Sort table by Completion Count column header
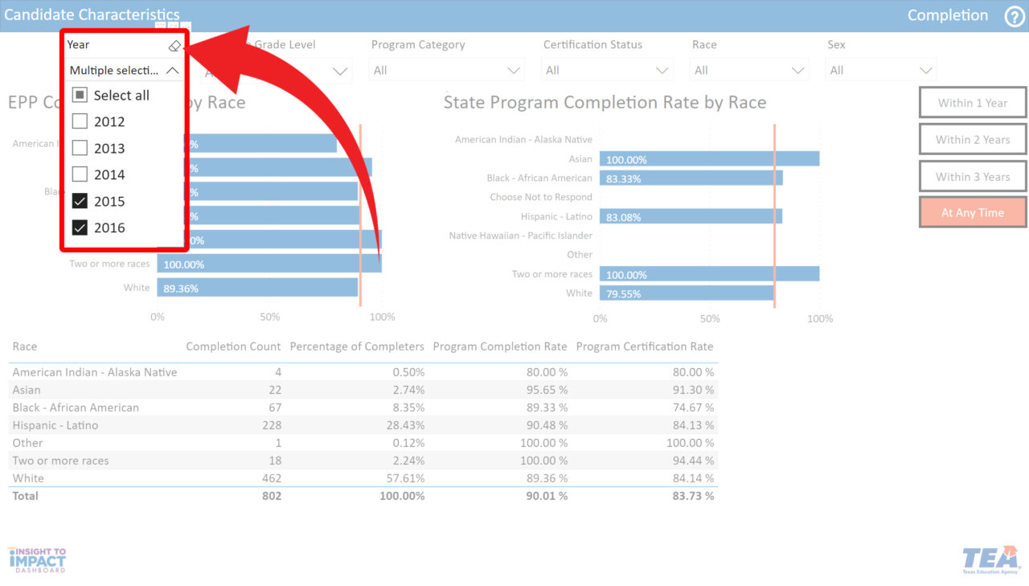 (x=233, y=346)
